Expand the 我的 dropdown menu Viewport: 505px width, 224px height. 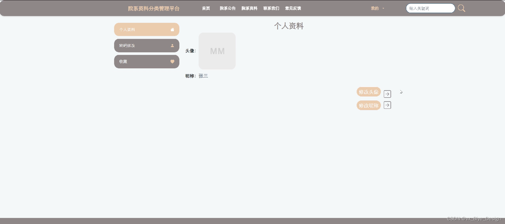[377, 8]
